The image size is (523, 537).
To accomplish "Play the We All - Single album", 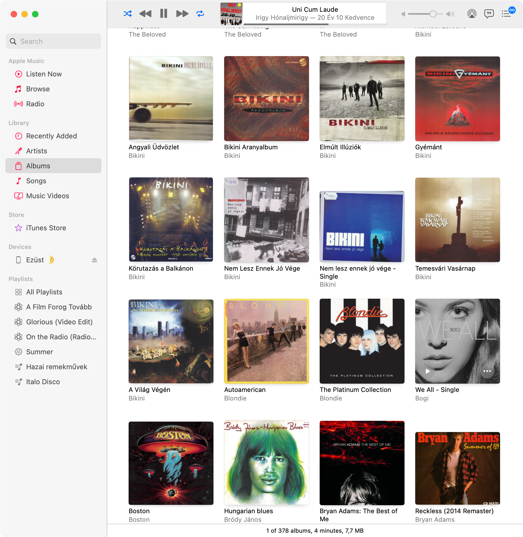I will [428, 371].
